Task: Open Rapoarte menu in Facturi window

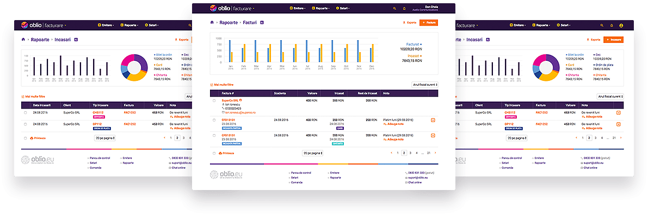Action: point(320,8)
